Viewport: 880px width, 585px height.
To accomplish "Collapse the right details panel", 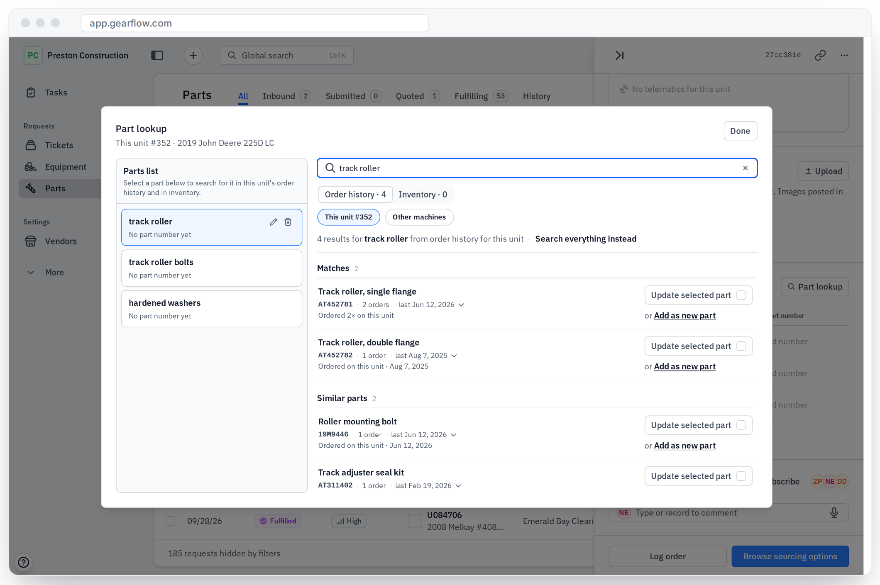I will pos(620,55).
